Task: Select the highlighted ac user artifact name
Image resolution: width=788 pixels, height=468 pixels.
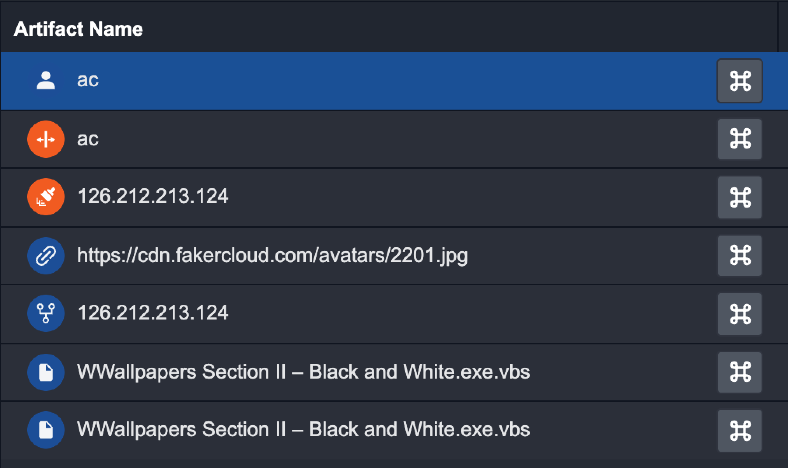Action: pyautogui.click(x=88, y=80)
